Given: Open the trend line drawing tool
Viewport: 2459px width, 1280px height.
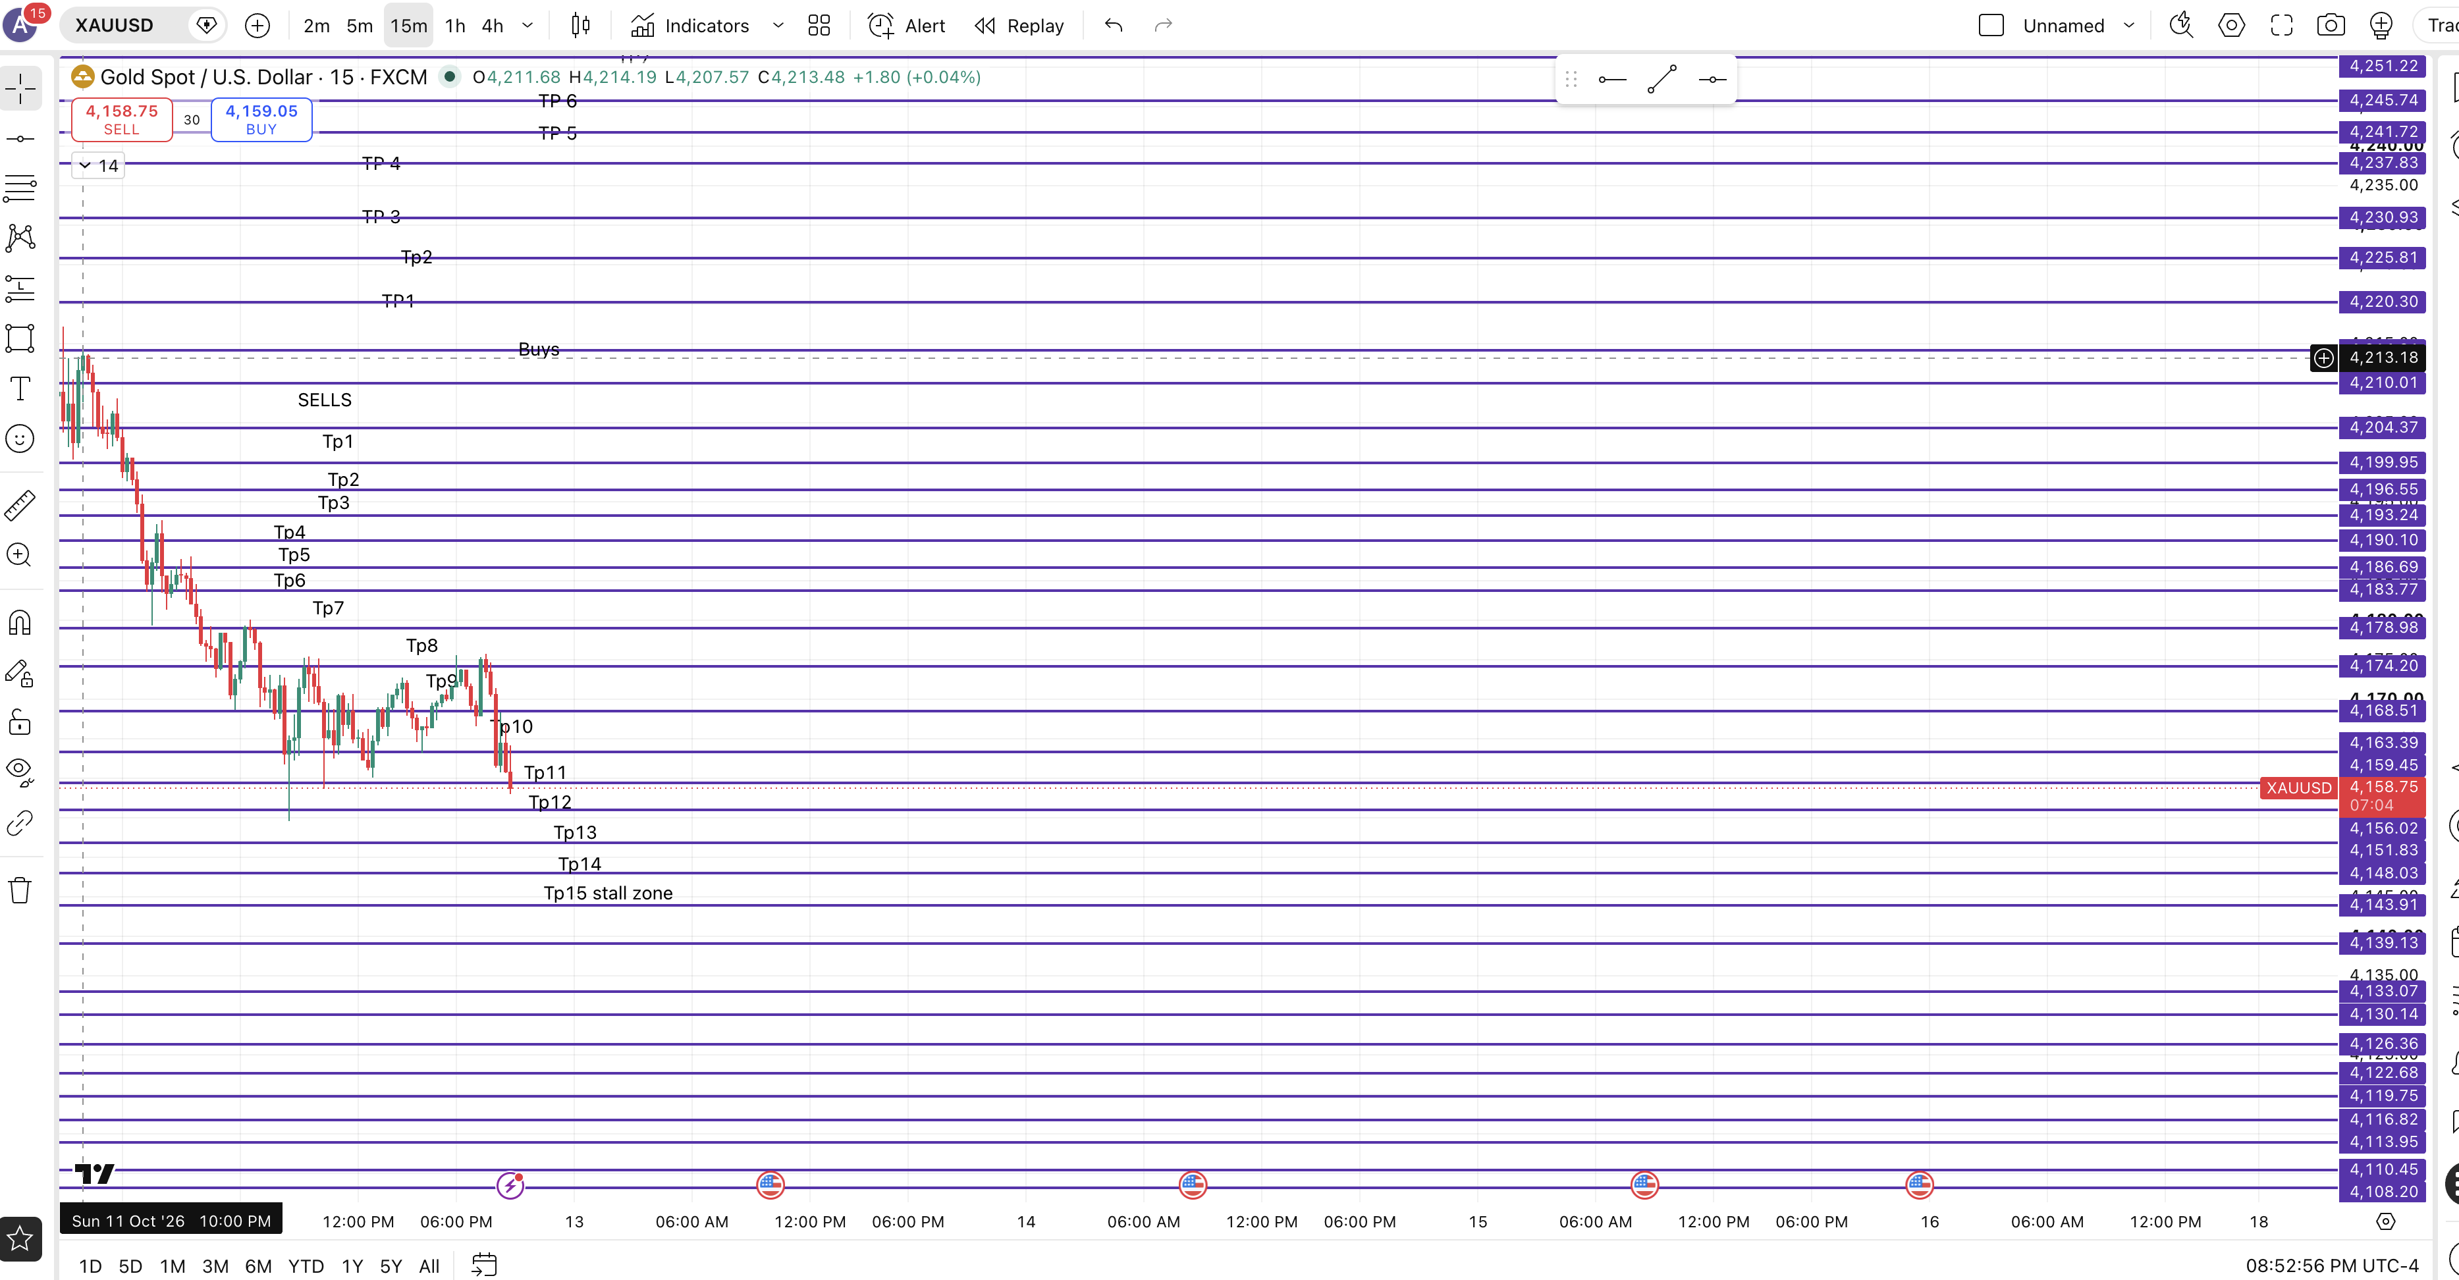Looking at the screenshot, I should tap(20, 140).
